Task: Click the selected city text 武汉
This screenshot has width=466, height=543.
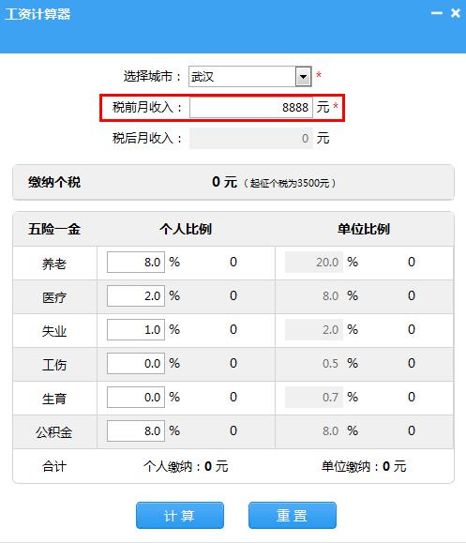Action: 203,77
